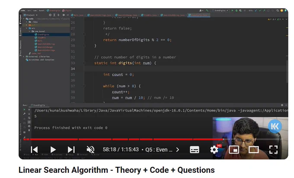Click the Git push arrow

pos(264,10)
